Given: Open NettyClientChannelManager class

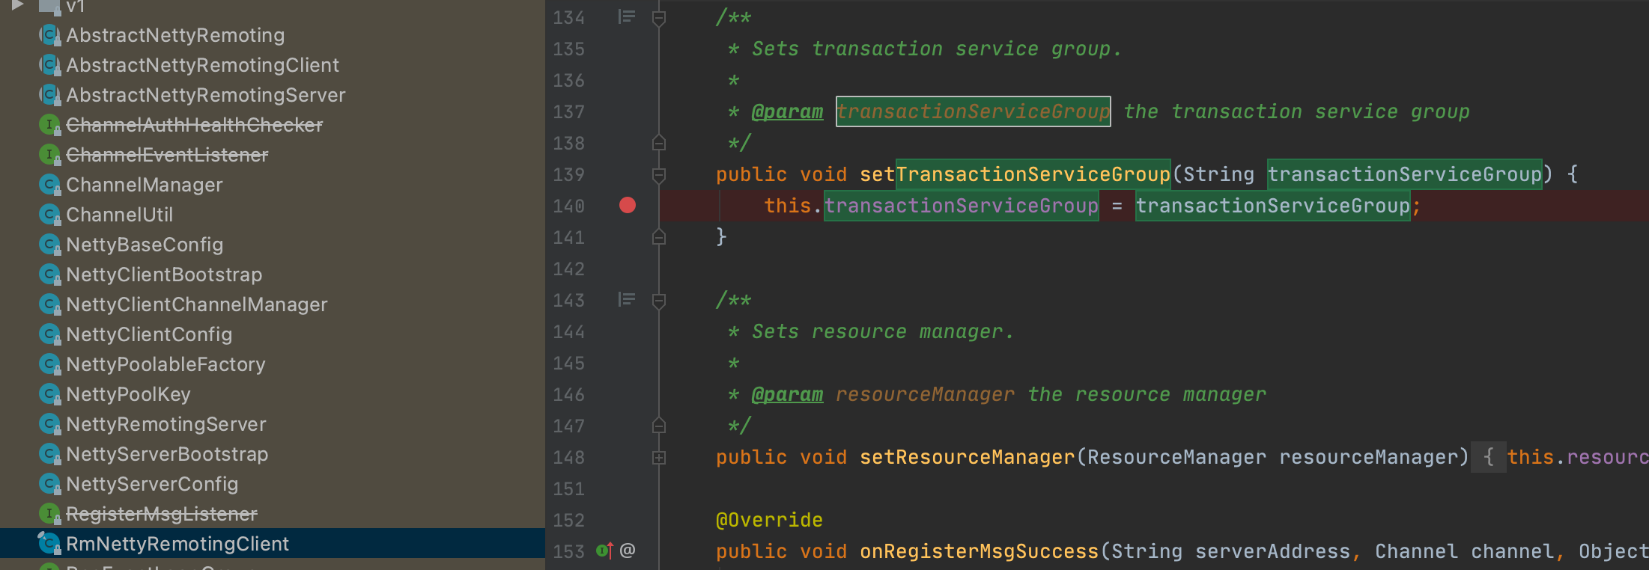Looking at the screenshot, I should click(197, 304).
